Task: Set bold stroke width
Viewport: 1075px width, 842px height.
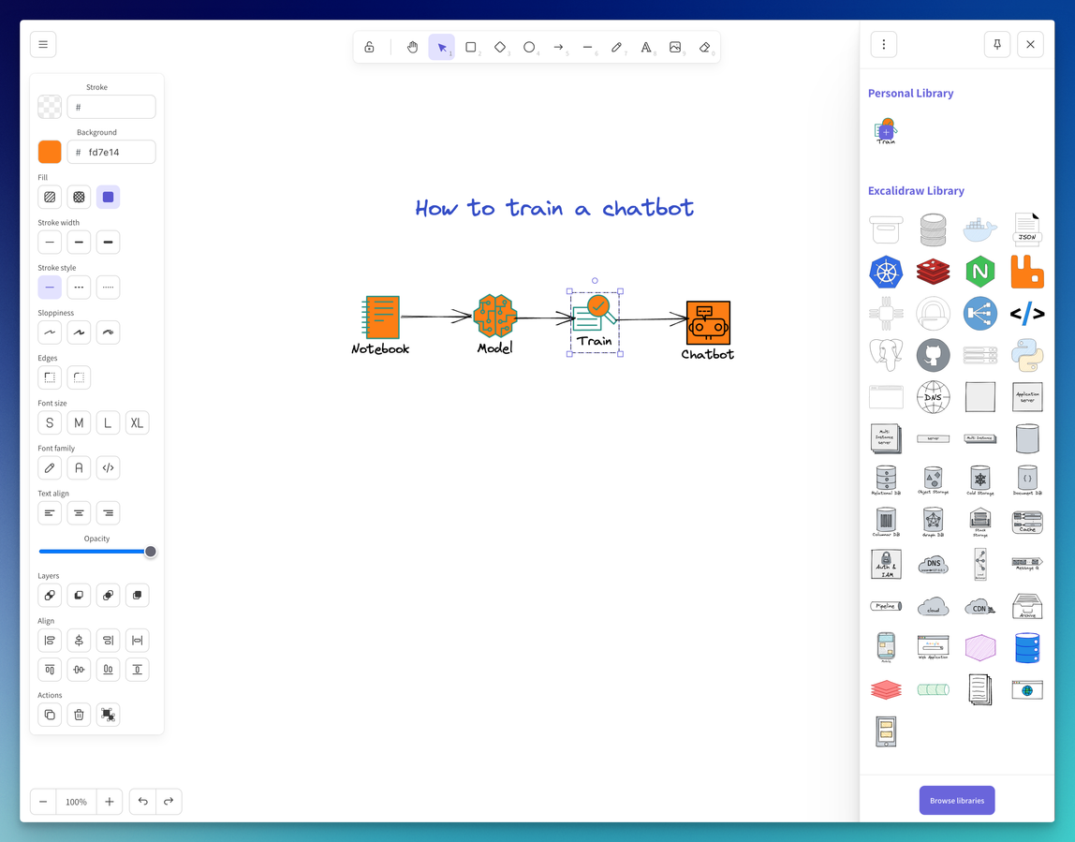Action: (79, 242)
